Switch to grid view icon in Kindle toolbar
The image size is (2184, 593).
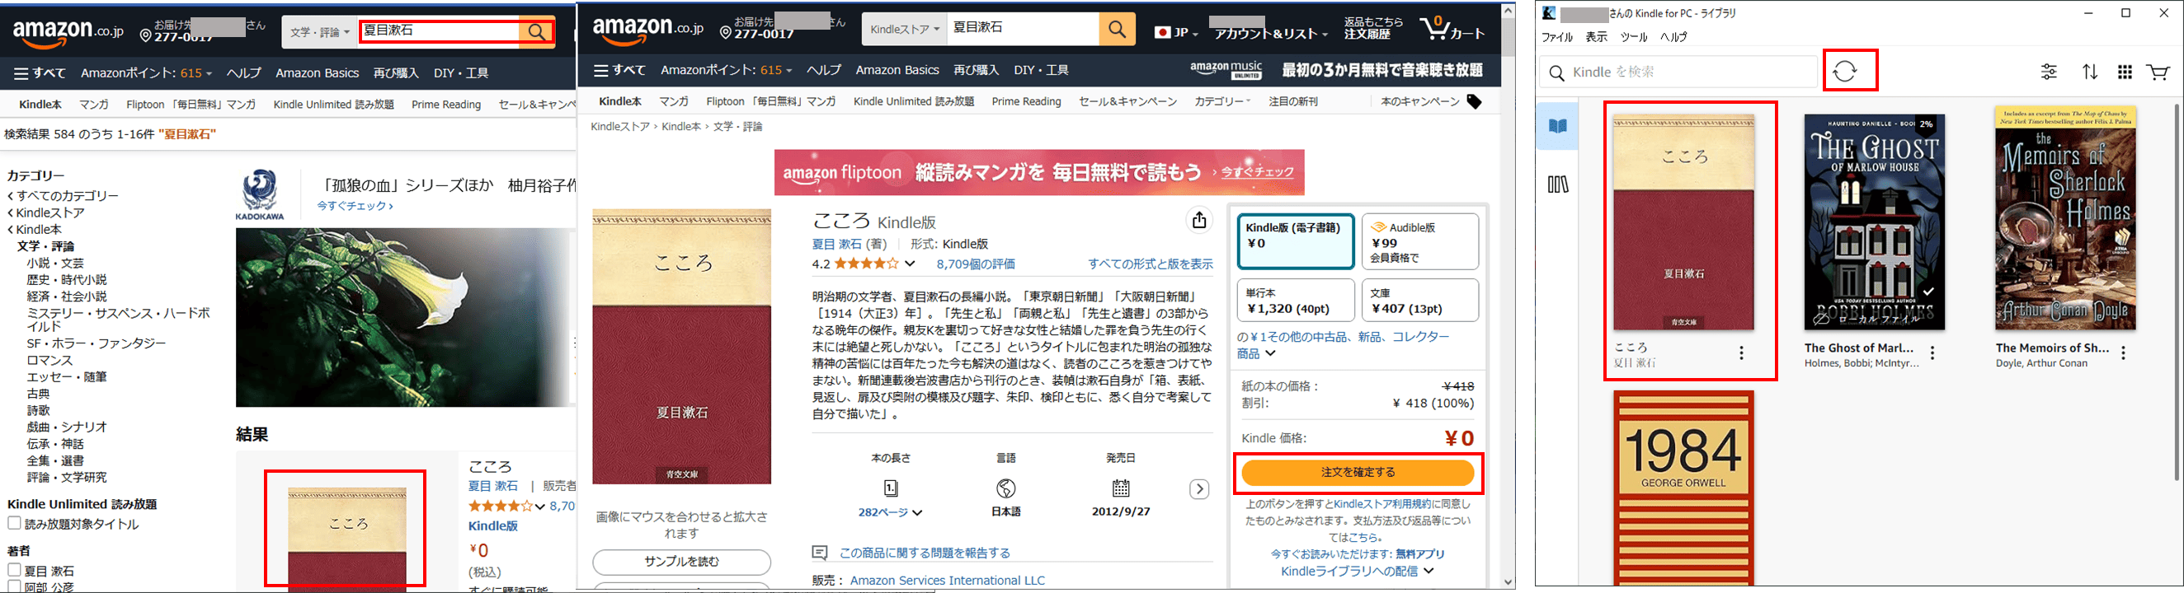click(2125, 72)
